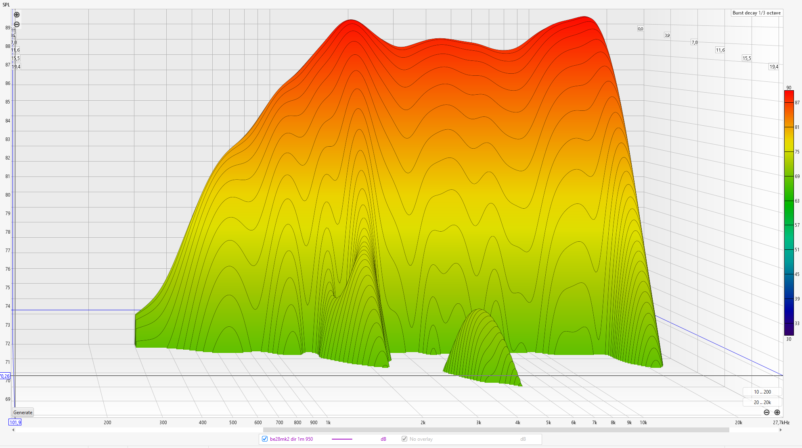The width and height of the screenshot is (802, 448).
Task: Click the purple be28mk2 trace line sample
Action: pyautogui.click(x=342, y=439)
